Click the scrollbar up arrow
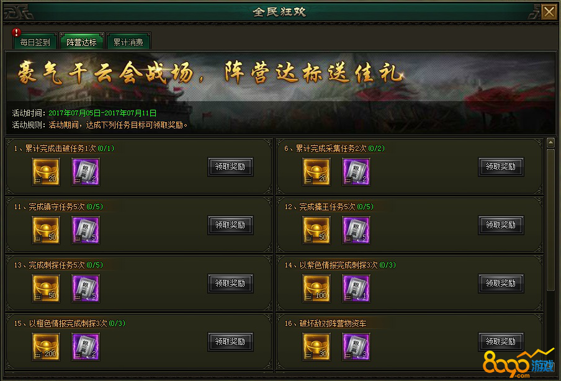This screenshot has height=381, width=561. click(550, 143)
